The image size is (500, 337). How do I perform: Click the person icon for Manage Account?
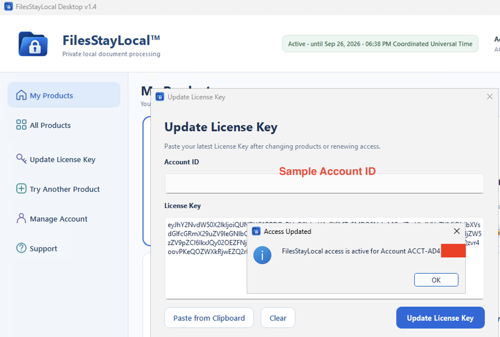21,218
